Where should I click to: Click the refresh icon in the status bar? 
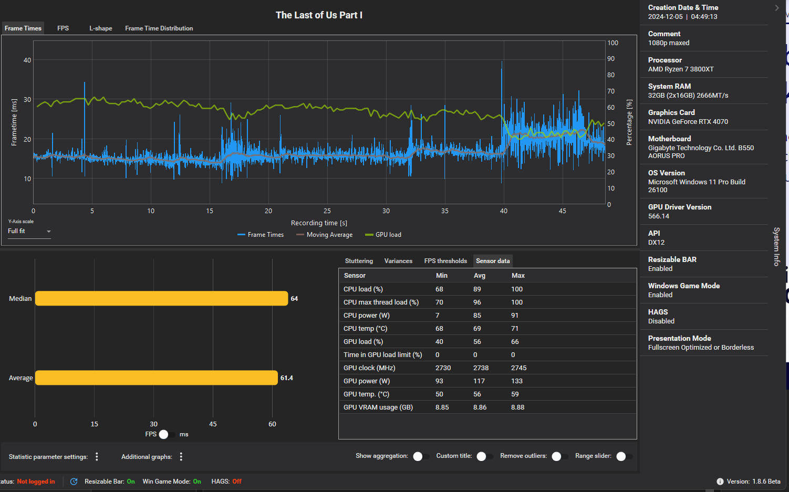[x=74, y=481]
